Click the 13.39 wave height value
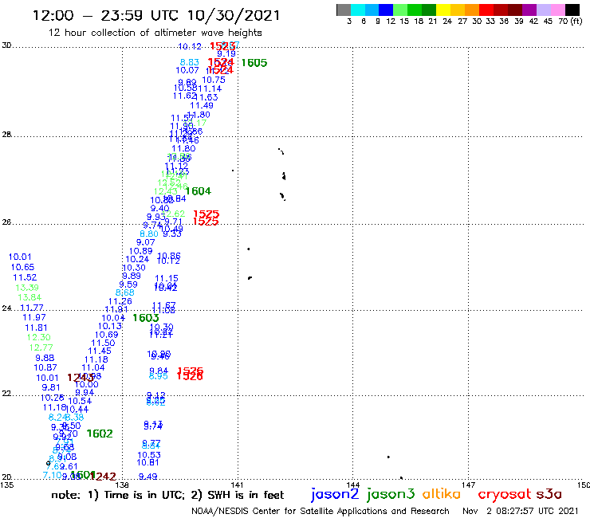590x518 pixels. [27, 288]
